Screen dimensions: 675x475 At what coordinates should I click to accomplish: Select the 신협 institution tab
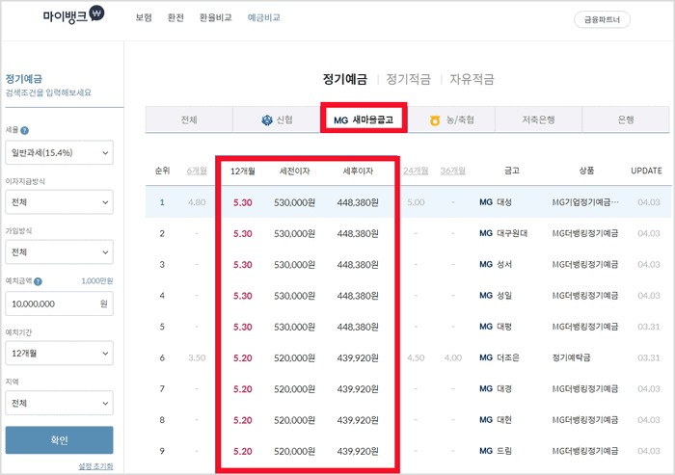click(277, 119)
